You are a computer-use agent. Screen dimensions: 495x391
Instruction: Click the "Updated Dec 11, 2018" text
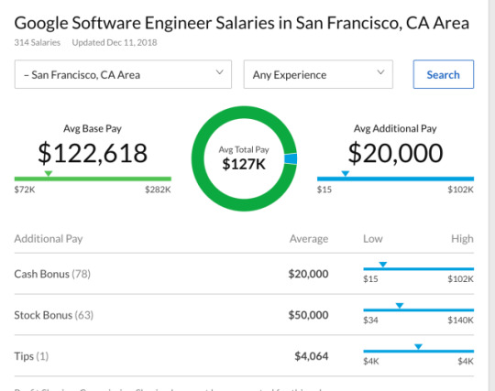point(115,42)
